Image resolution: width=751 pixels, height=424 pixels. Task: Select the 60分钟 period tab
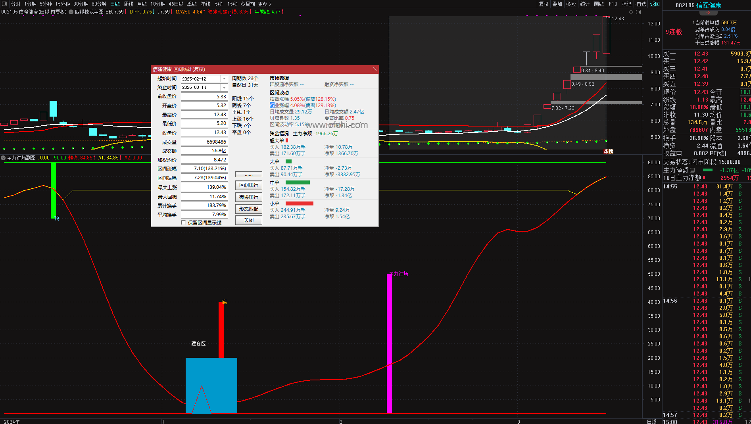click(x=99, y=4)
